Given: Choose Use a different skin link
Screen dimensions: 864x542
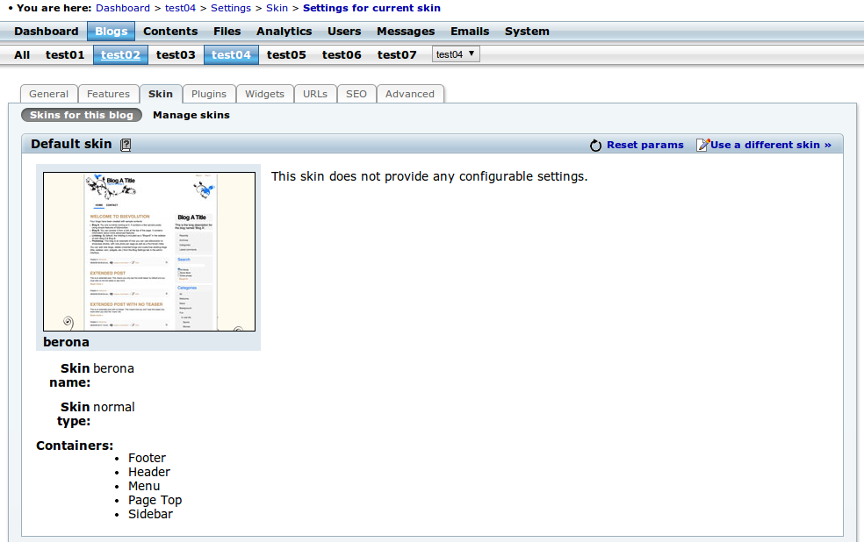Looking at the screenshot, I should (x=771, y=145).
